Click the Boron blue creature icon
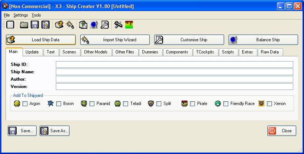Viewport: 304px width, 154px height. 51,104
